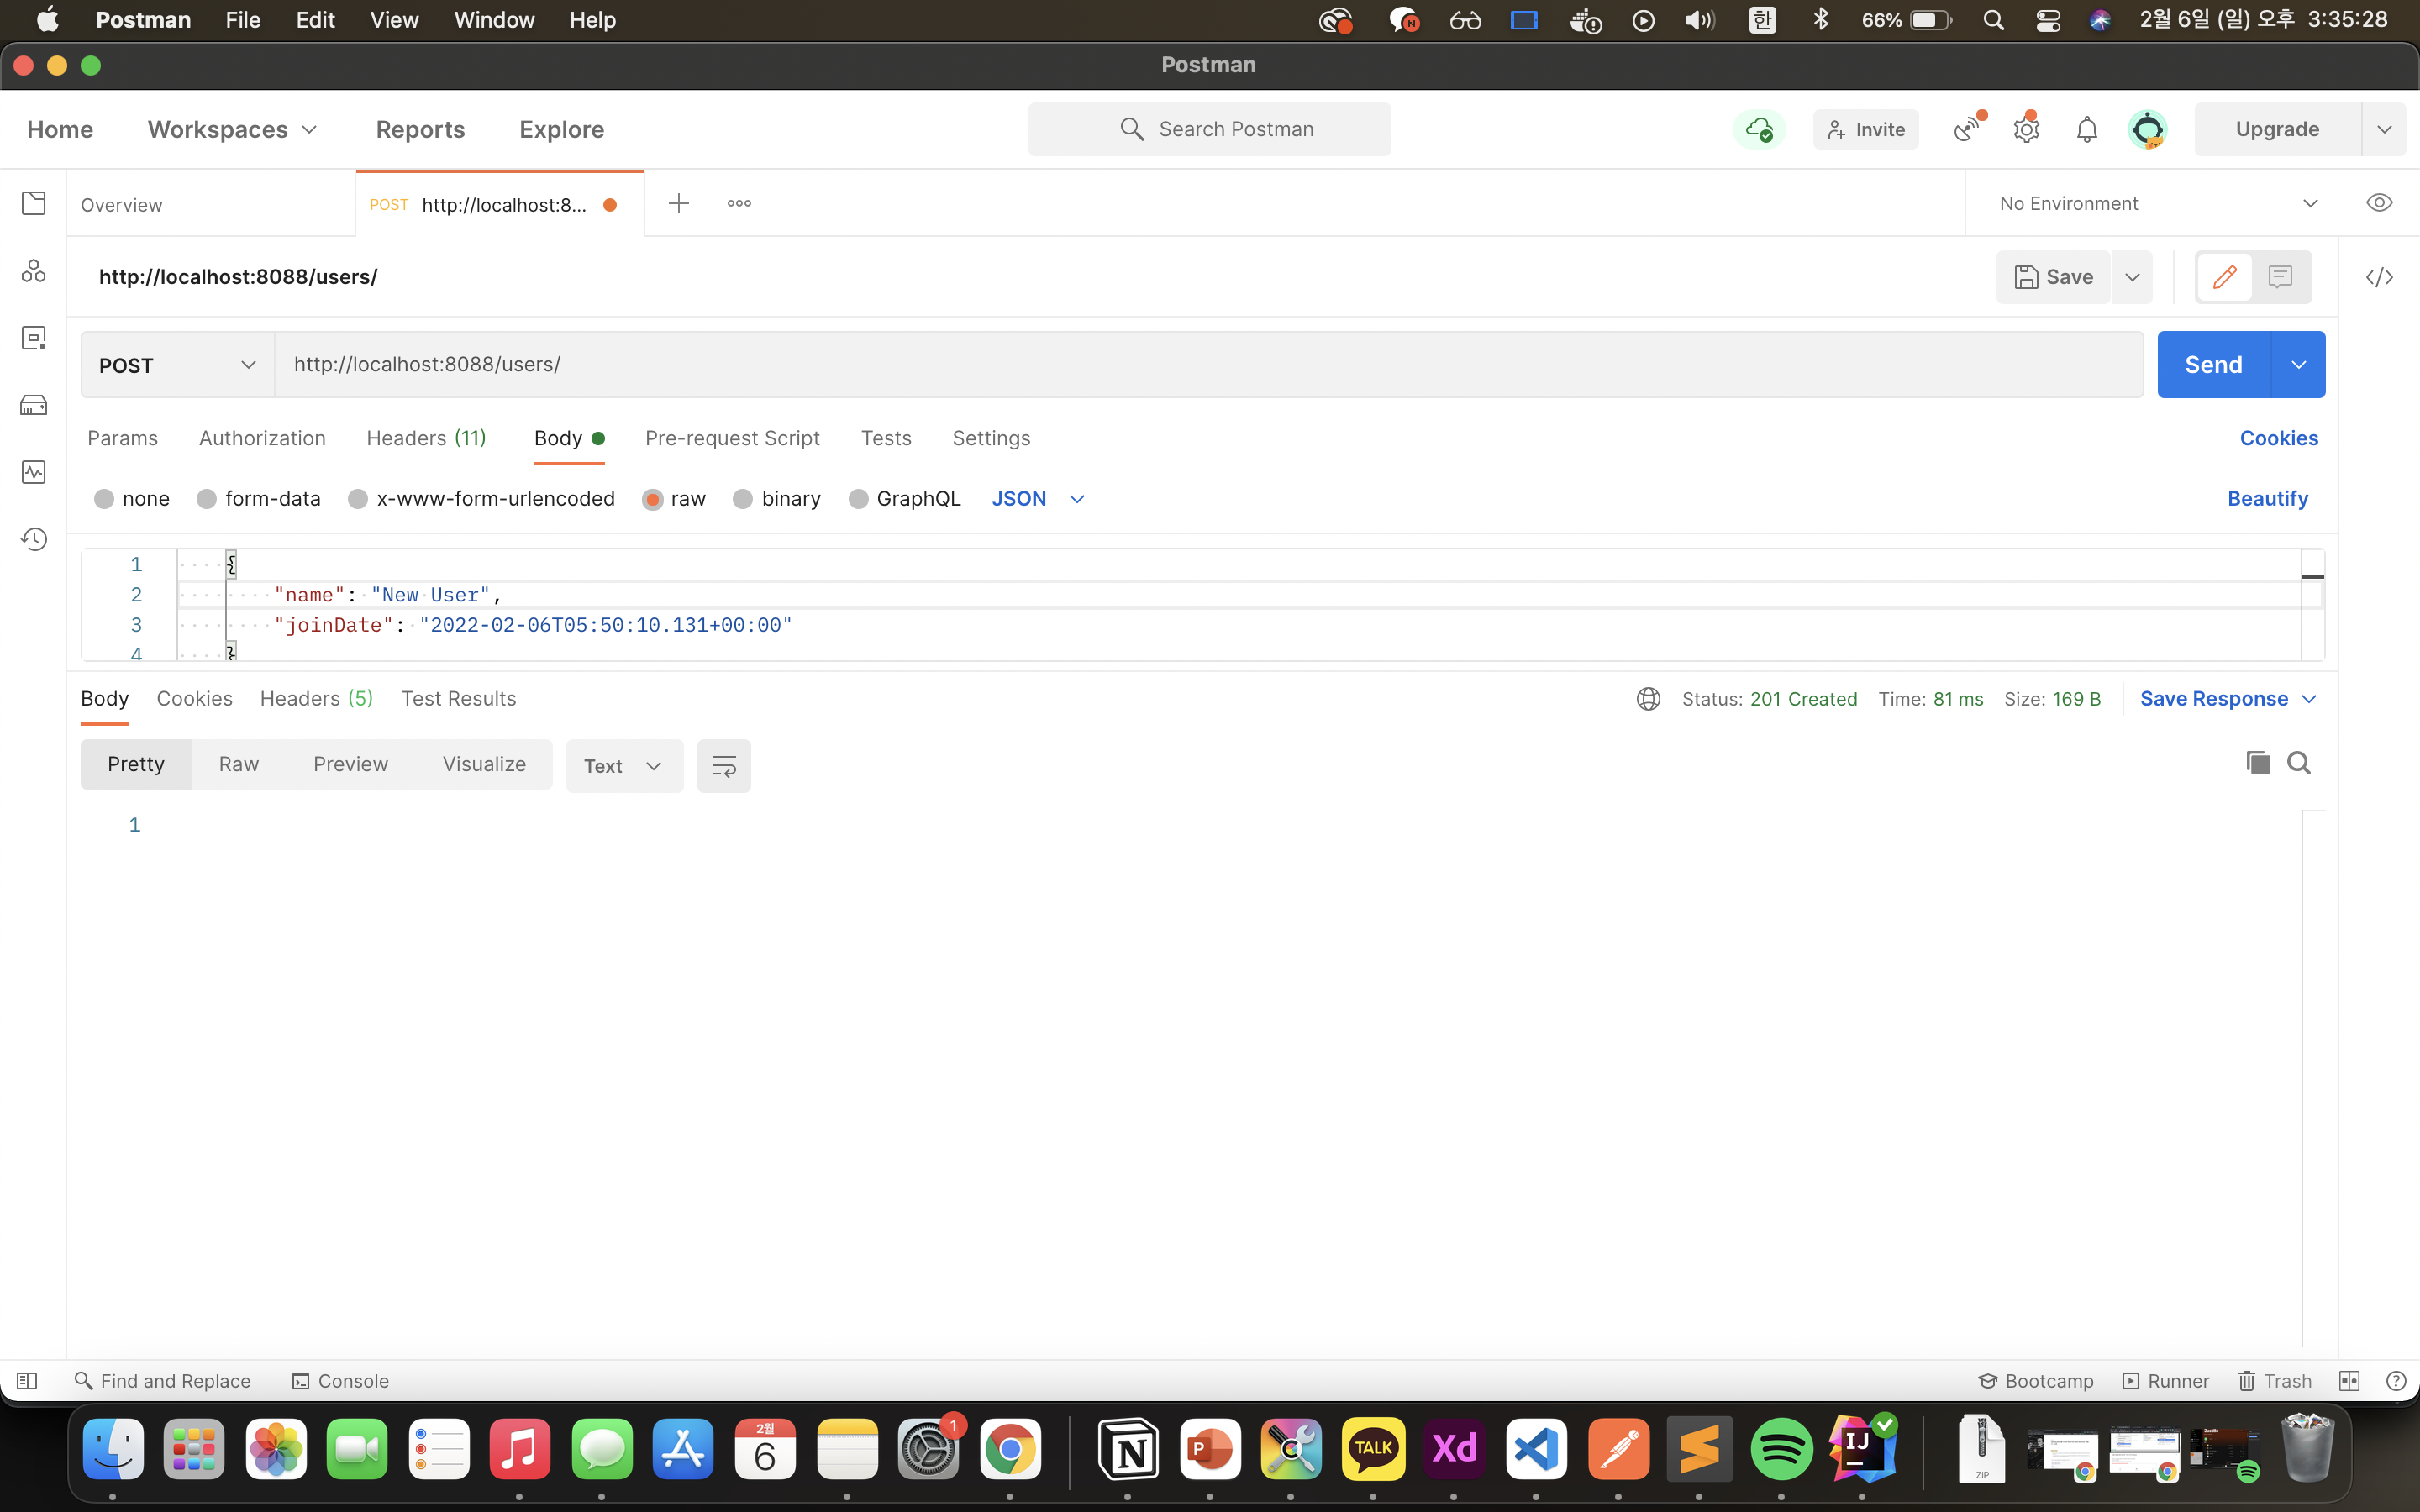Search within the response body
Image resolution: width=2420 pixels, height=1512 pixels.
coord(2299,763)
